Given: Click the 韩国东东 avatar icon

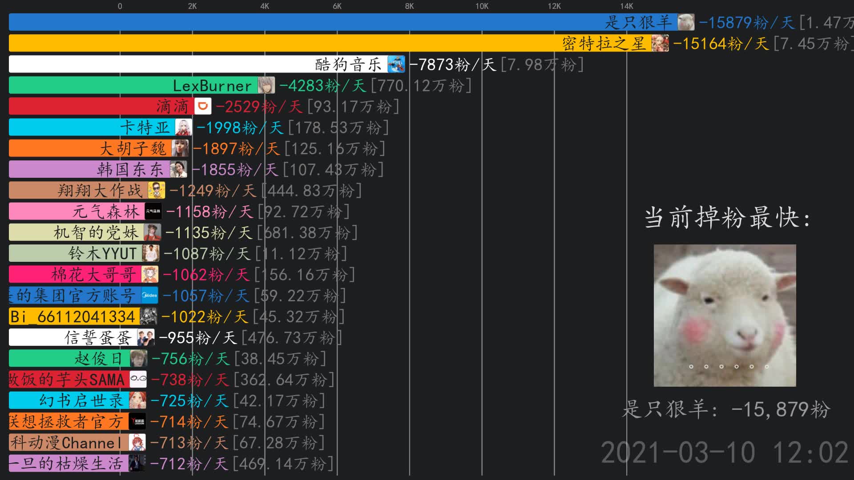Looking at the screenshot, I should (179, 169).
